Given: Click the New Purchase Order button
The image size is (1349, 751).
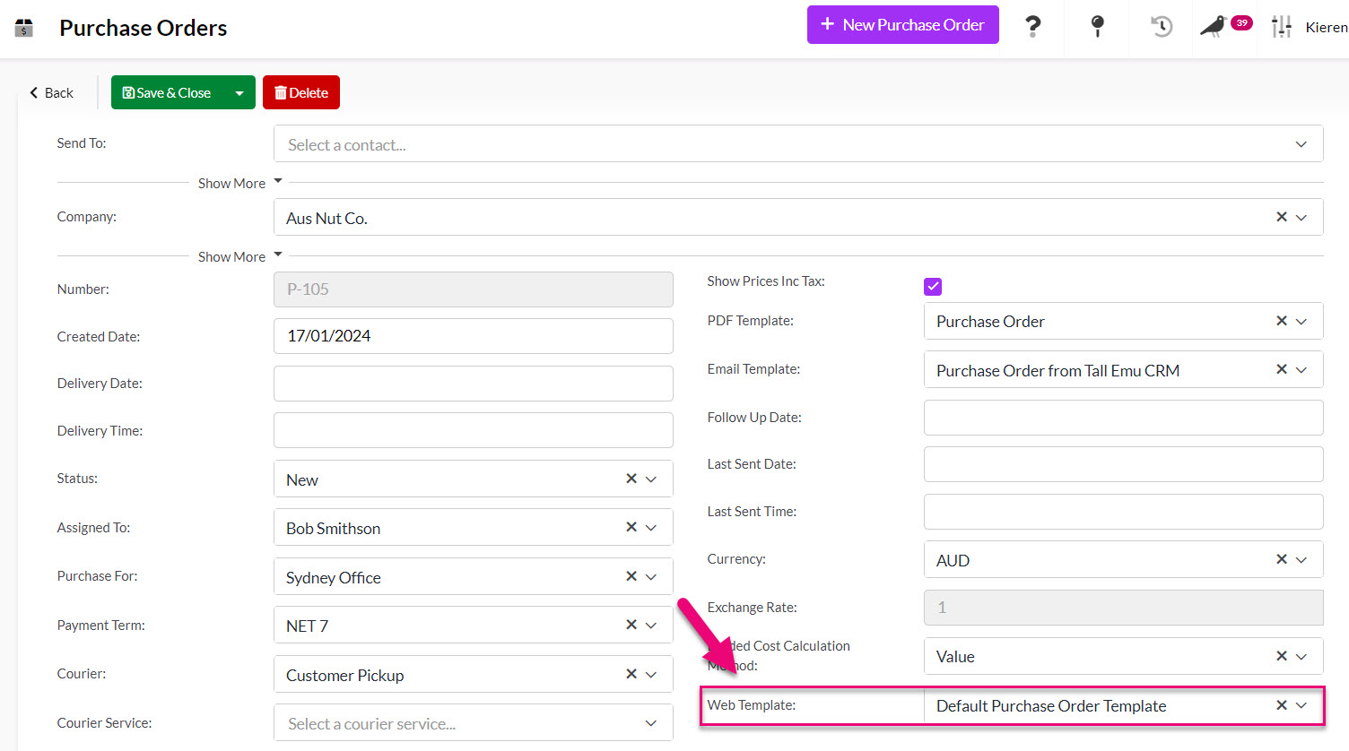Looking at the screenshot, I should [x=902, y=25].
